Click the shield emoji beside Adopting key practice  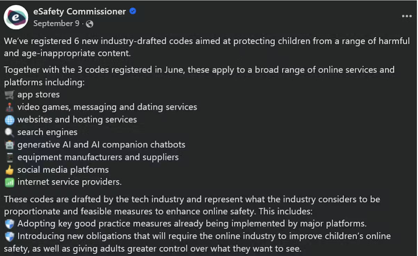coord(9,224)
